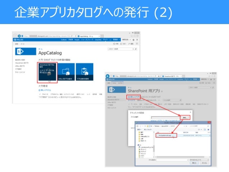Select Outlook in AppCatalog nav bar
This screenshot has height=172, width=229.
click(64, 40)
